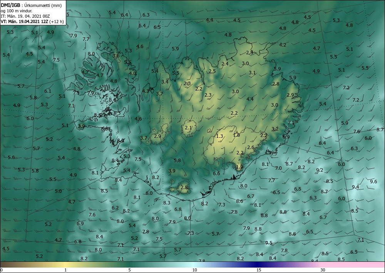
Task: Click the color scale label '10'
Action: (x=194, y=270)
